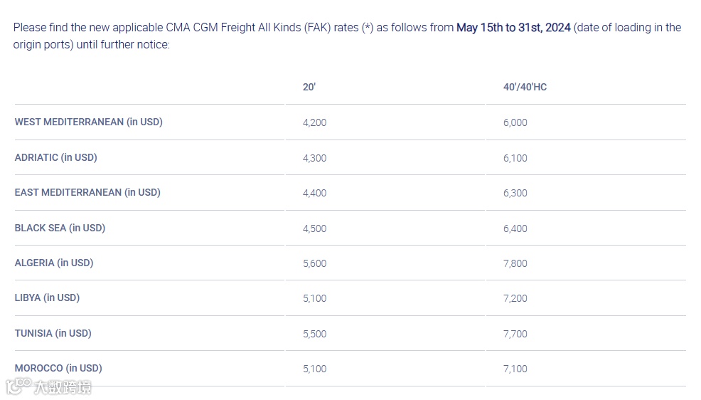This screenshot has height=400, width=701.
Task: Click the bold date range May 15th to 31st, 2024
Action: click(x=513, y=28)
